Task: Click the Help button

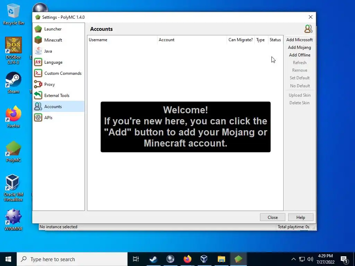Action: coord(301,218)
